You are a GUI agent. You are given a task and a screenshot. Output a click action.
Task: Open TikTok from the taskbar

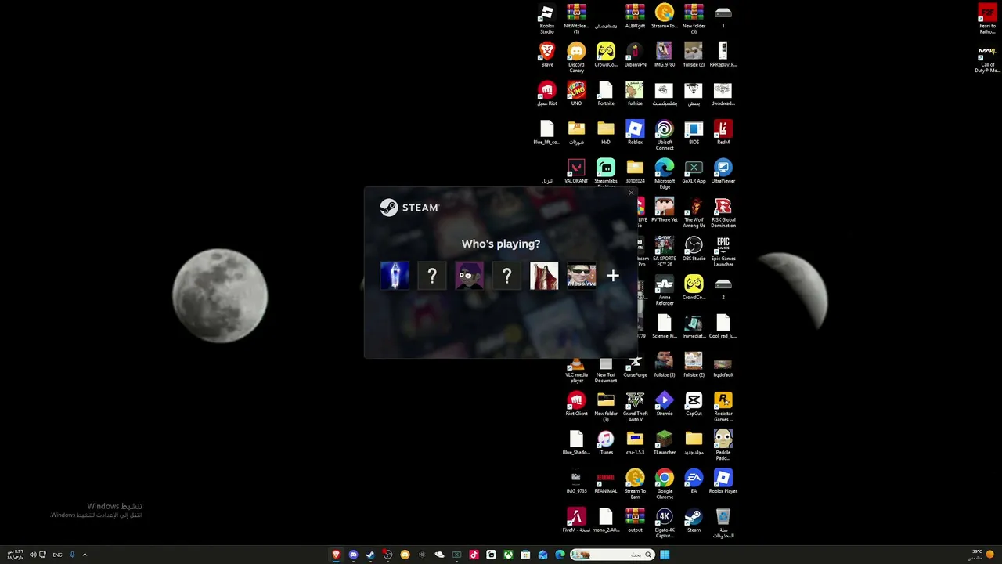pyautogui.click(x=474, y=555)
